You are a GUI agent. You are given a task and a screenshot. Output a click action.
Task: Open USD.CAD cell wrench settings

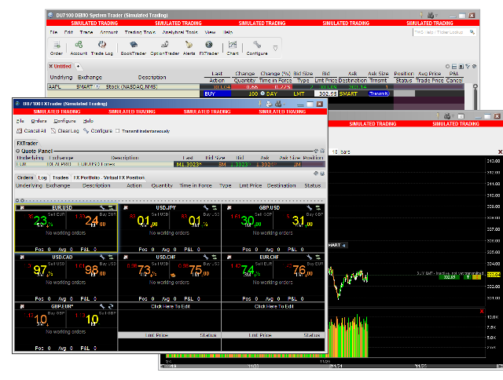[x=102, y=257]
